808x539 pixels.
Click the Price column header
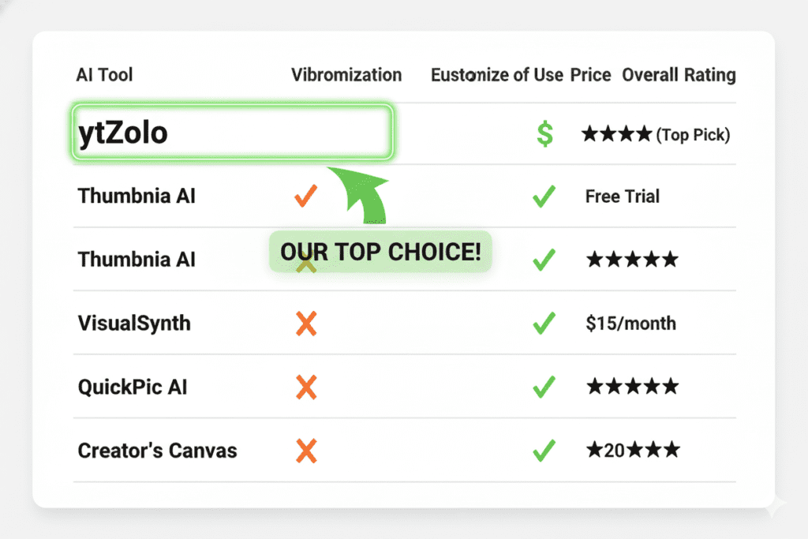click(591, 75)
